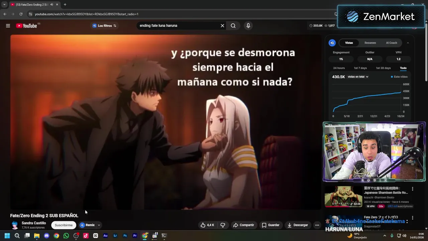Open the vistas en total dropdown
The image size is (428, 241).
pyautogui.click(x=358, y=77)
